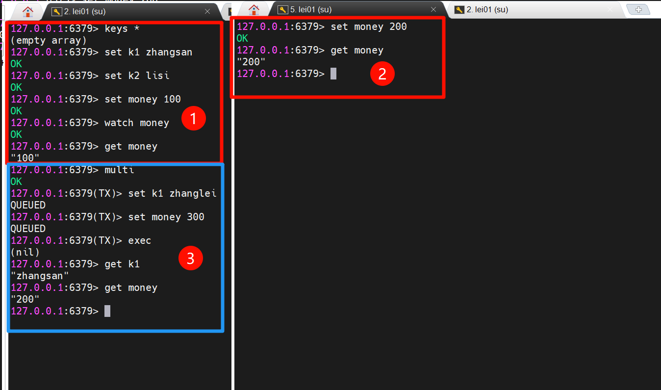Open the home tab in the right terminal window
661x390 pixels.
coord(254,9)
